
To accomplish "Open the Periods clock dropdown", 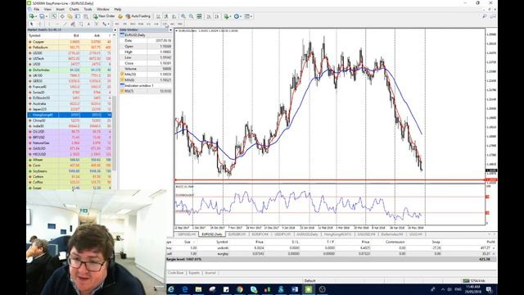I will (x=237, y=16).
